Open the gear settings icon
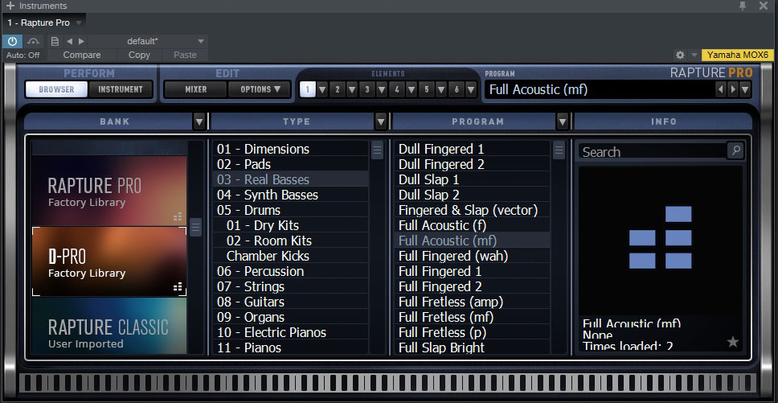 (680, 55)
